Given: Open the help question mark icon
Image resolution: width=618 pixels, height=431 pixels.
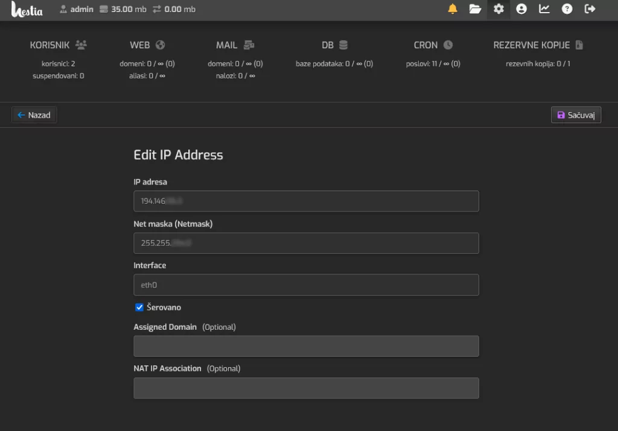Looking at the screenshot, I should click(x=567, y=8).
